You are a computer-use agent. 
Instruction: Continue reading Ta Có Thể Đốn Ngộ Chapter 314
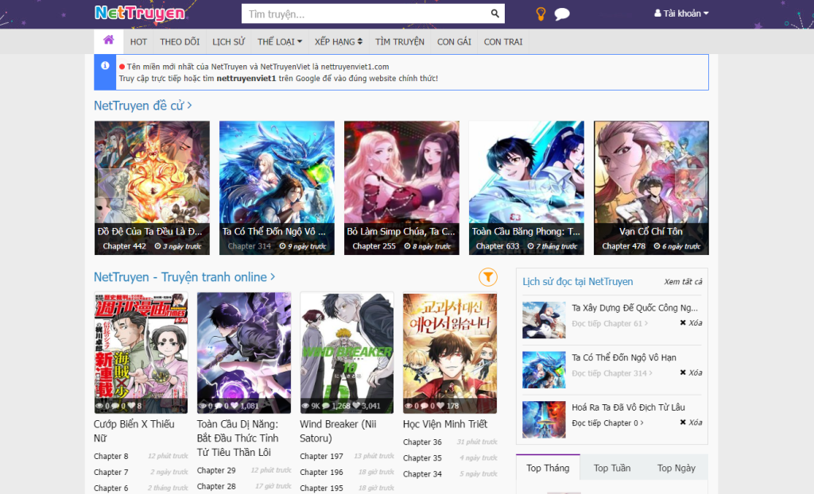pos(610,373)
